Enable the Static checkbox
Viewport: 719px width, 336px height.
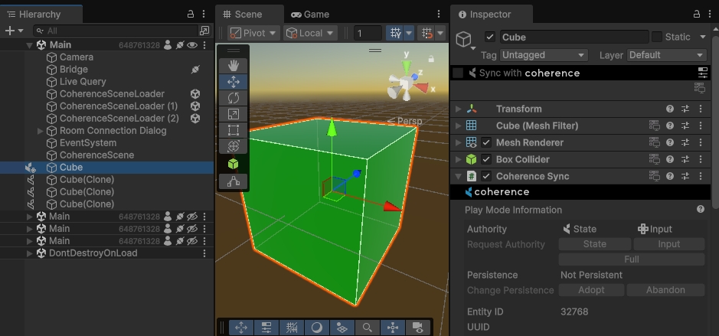click(x=657, y=37)
